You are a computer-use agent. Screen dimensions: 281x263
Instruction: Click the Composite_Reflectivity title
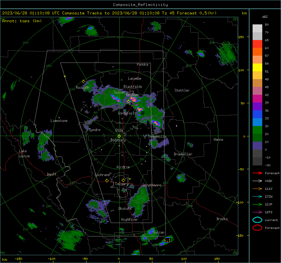(x=140, y=5)
